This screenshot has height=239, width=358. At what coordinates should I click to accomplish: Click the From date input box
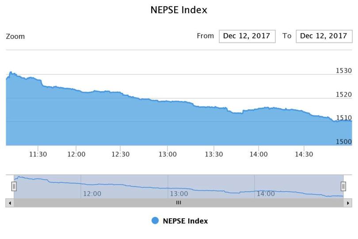click(247, 36)
